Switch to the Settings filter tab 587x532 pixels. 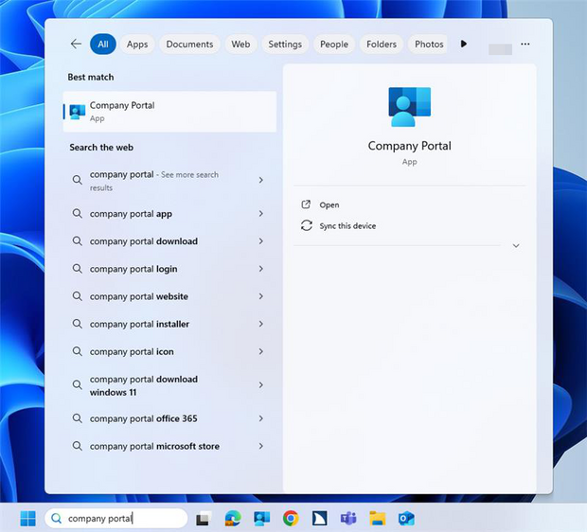[x=285, y=44]
